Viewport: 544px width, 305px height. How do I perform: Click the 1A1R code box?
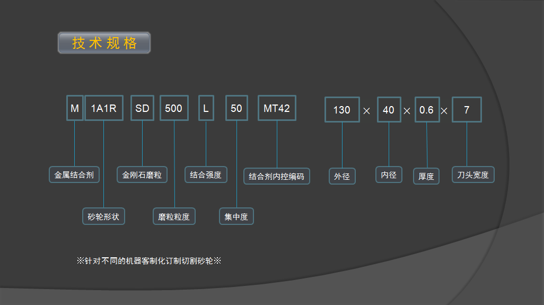click(104, 108)
